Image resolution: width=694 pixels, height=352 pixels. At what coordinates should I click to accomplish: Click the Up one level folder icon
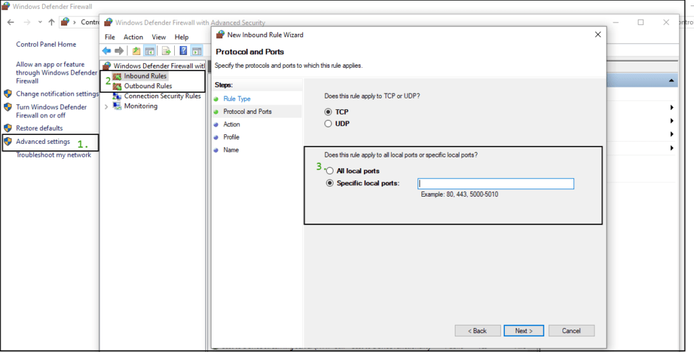pos(136,50)
